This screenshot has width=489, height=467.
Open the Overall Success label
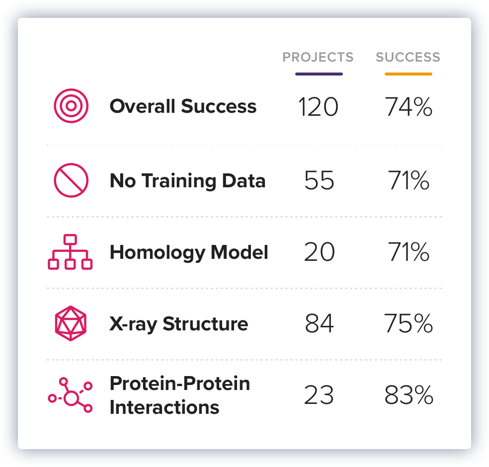tap(183, 106)
